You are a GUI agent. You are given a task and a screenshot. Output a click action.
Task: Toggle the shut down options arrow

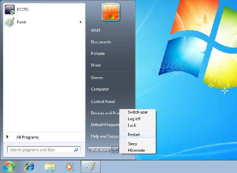(115, 150)
